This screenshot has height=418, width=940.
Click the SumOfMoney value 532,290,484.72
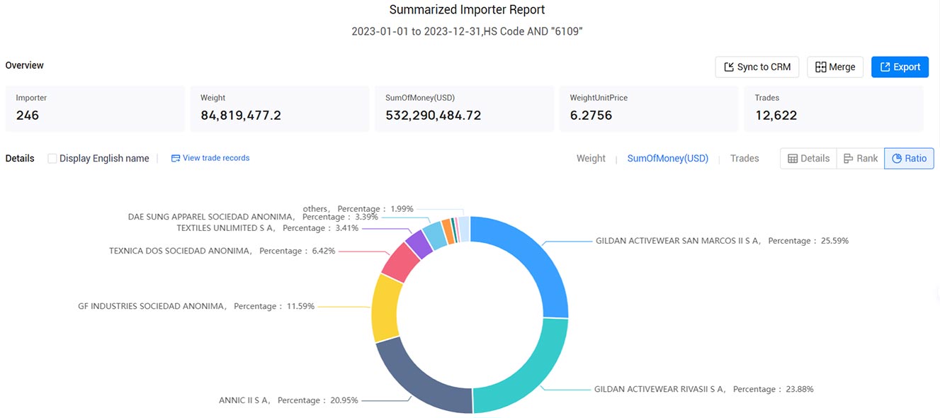[x=434, y=115]
